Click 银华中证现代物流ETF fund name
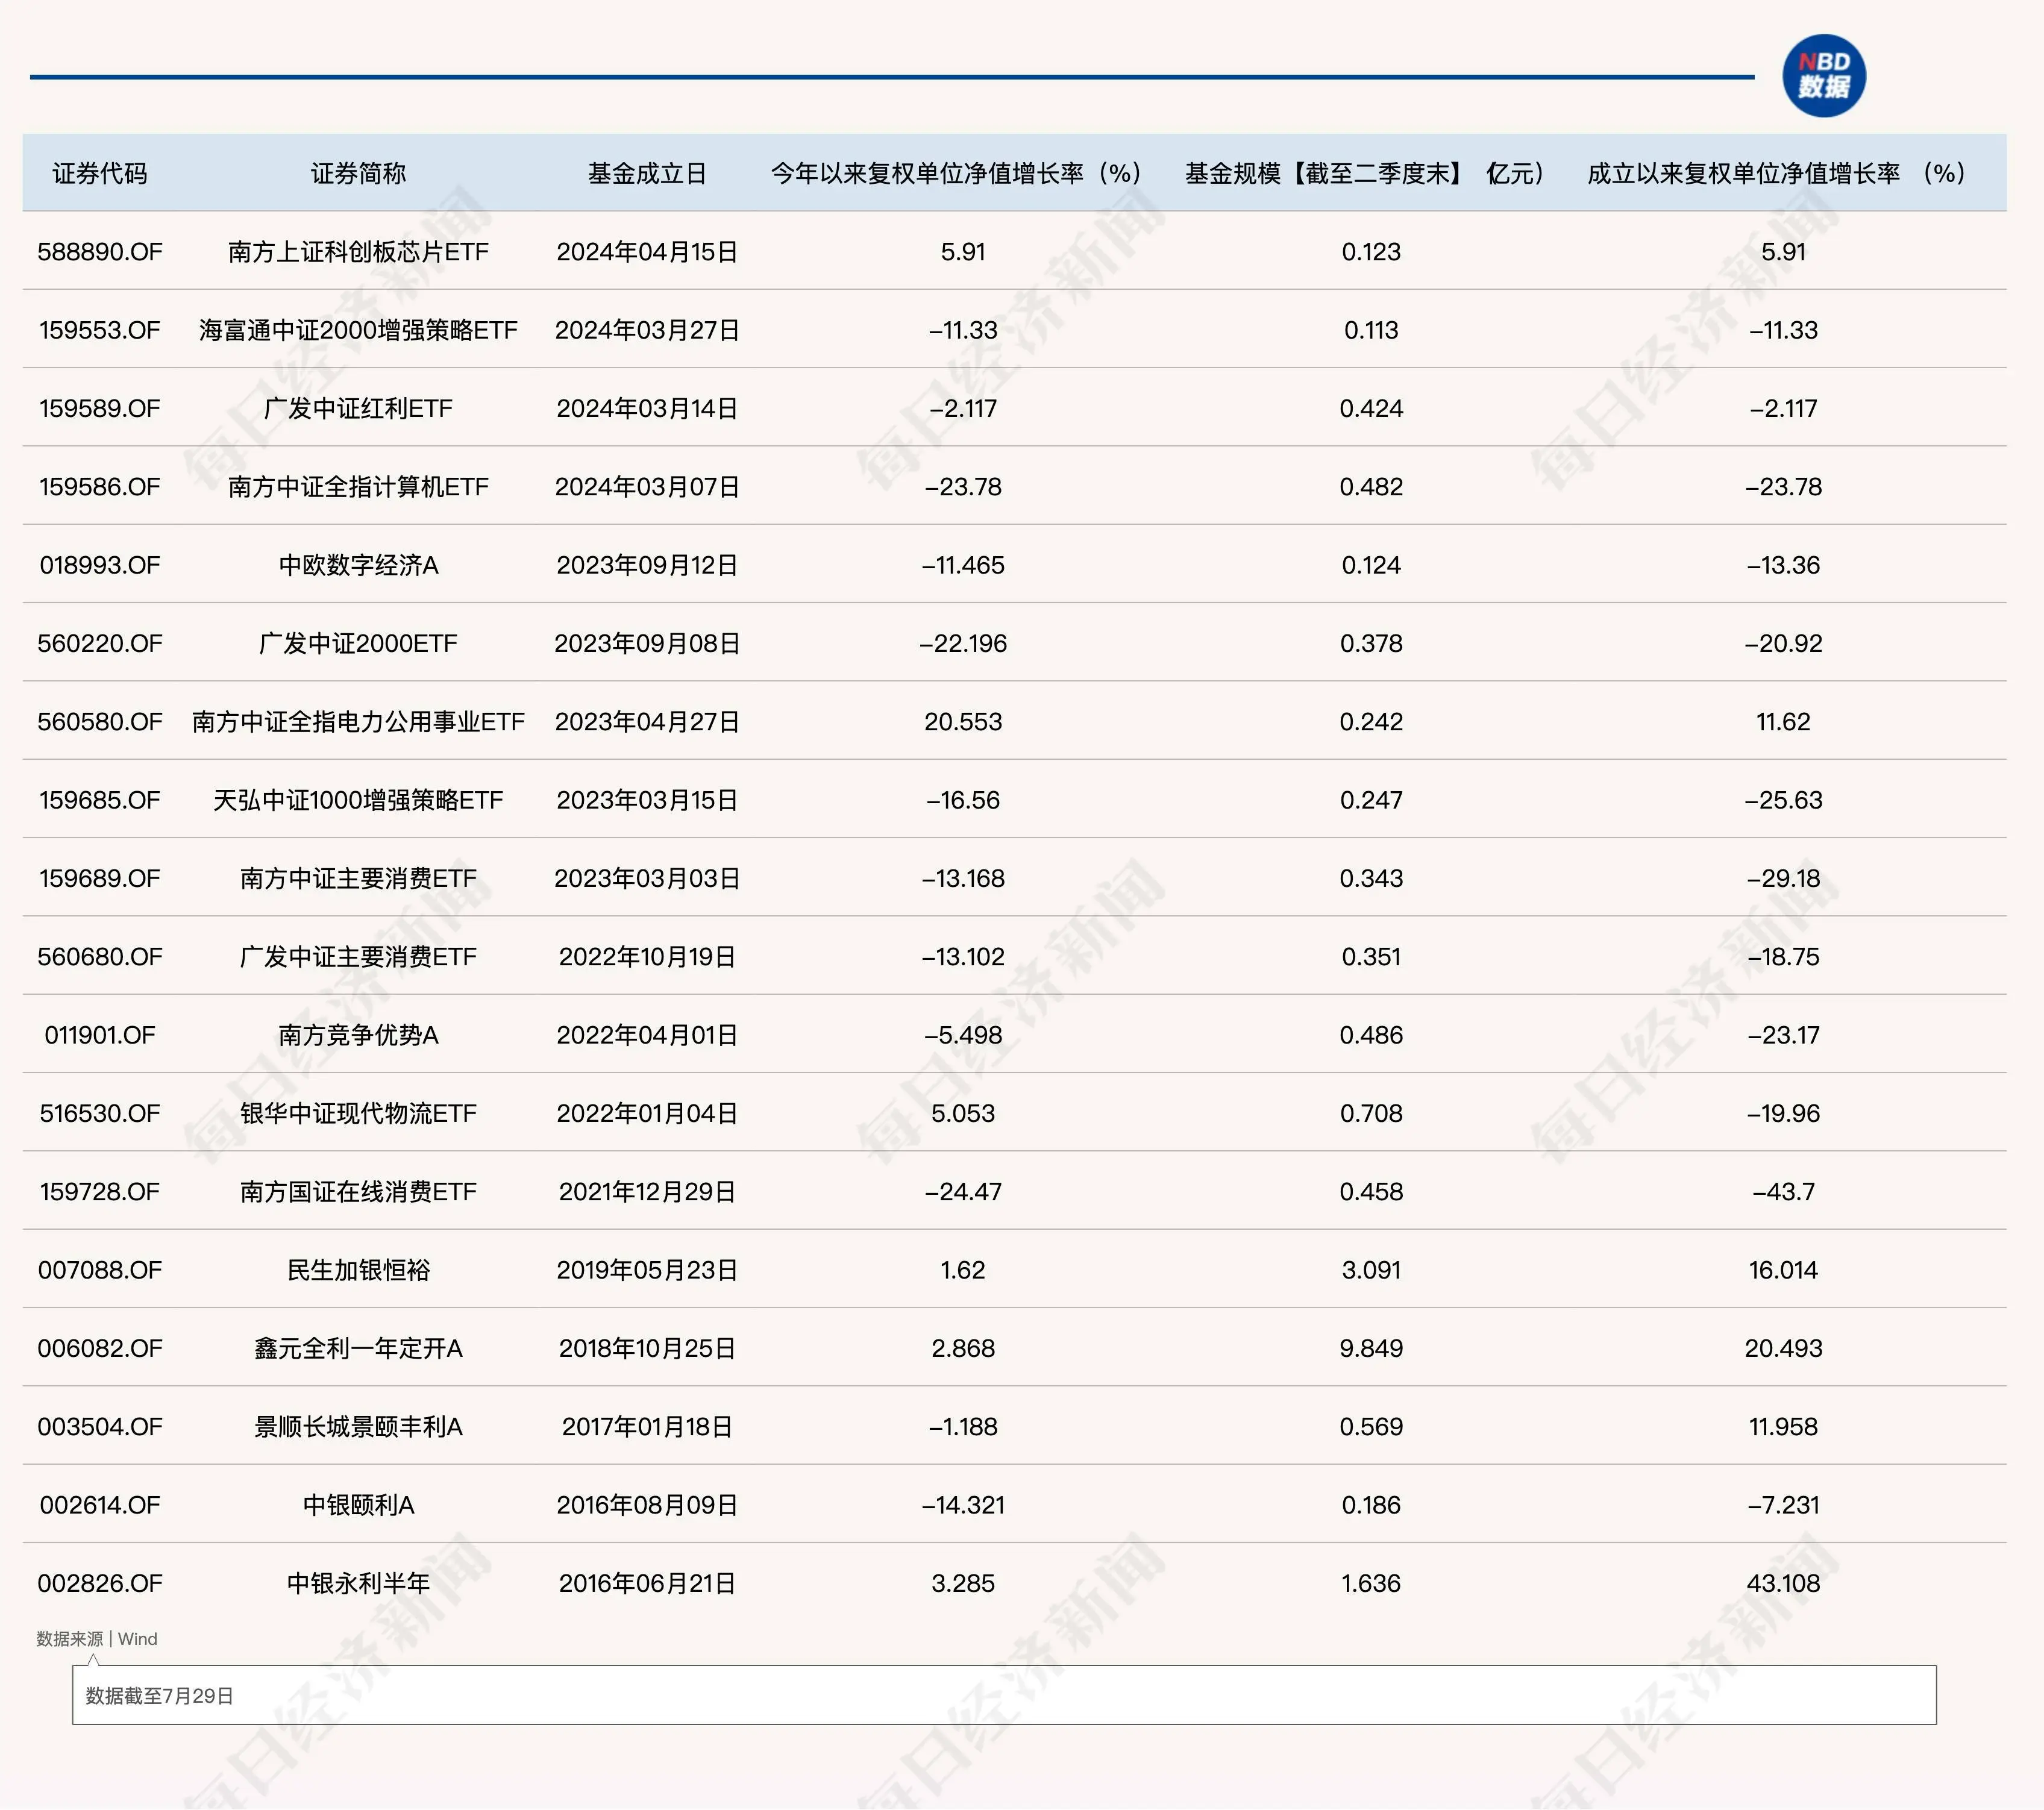The width and height of the screenshot is (2044, 1810). 358,1113
